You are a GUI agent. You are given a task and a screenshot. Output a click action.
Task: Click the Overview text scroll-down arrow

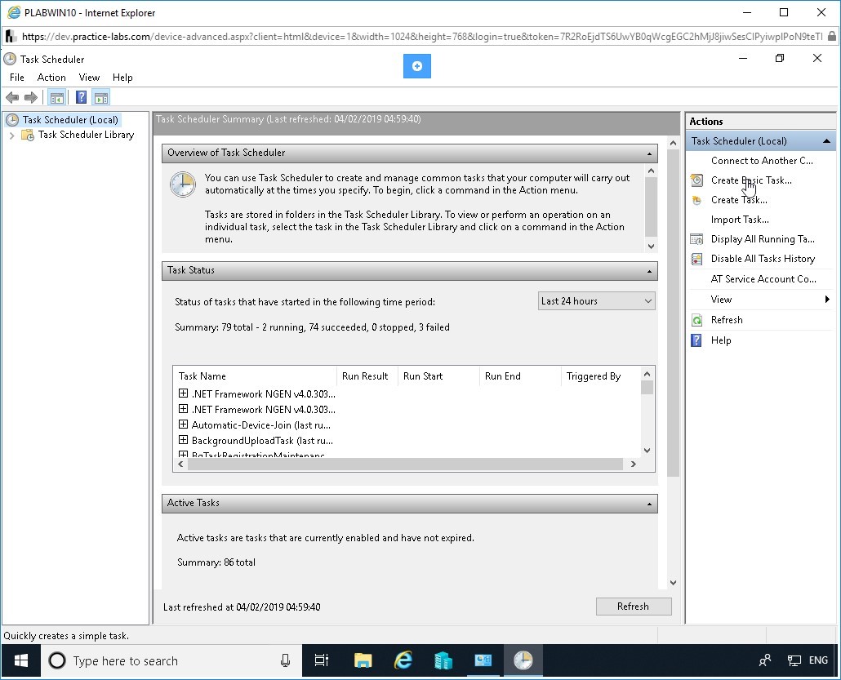pyautogui.click(x=651, y=247)
